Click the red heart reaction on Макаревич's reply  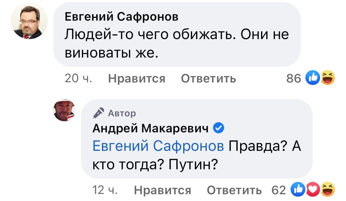[x=313, y=190]
